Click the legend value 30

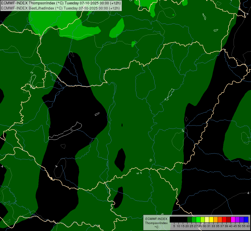(205, 226)
